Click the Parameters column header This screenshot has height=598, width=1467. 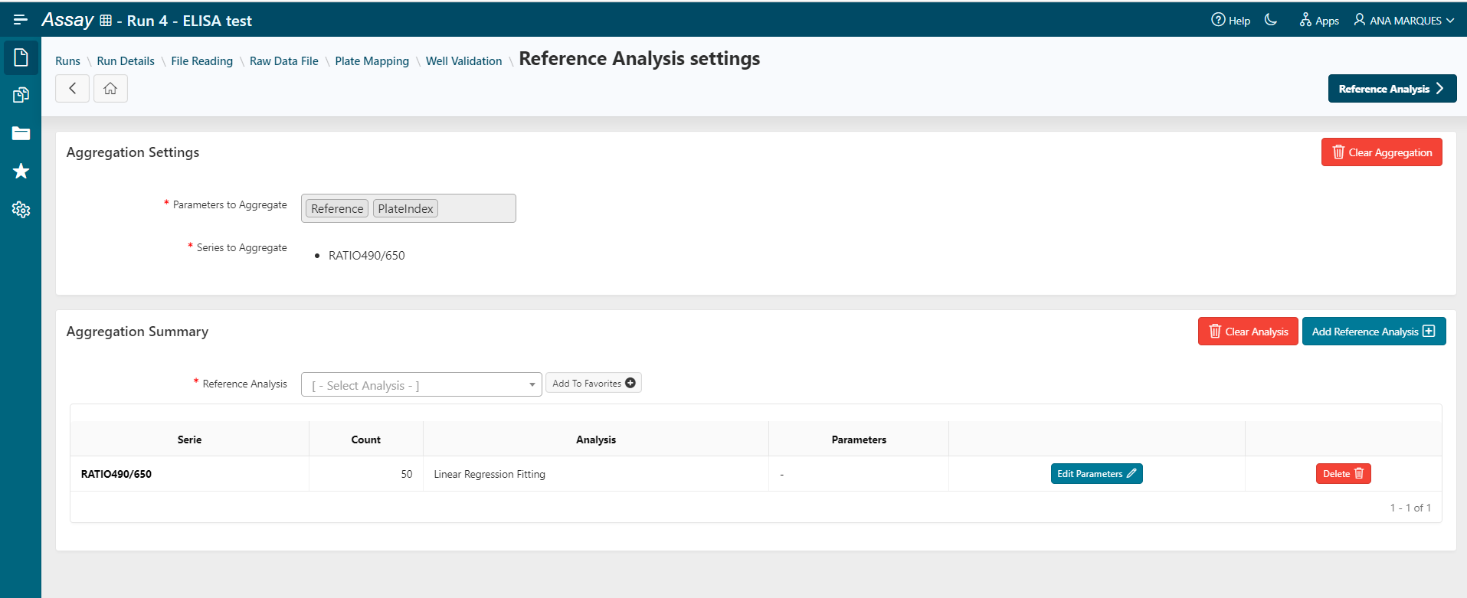pos(859,440)
